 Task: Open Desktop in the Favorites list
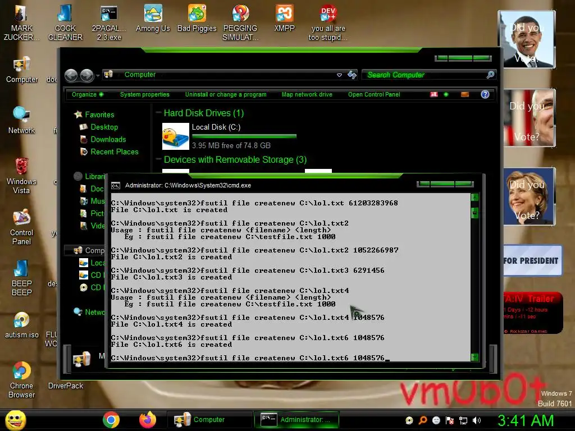99,127
